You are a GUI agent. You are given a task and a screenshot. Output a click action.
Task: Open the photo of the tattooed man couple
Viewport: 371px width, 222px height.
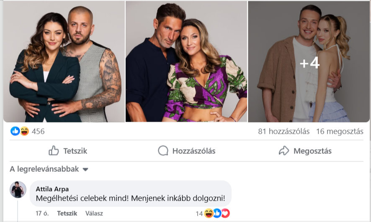64,61
